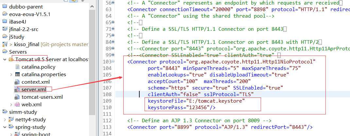Click the iBase4J project icon
The height and width of the screenshot is (136, 350).
pos(5,21)
